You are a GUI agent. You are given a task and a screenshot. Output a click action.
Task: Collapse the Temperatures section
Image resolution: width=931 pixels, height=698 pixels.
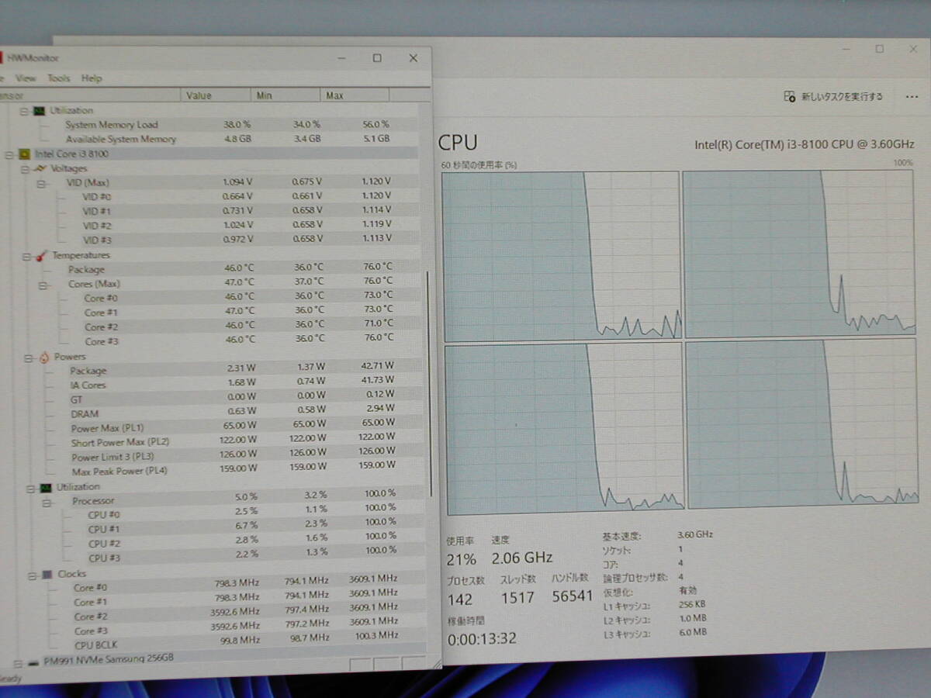point(26,256)
